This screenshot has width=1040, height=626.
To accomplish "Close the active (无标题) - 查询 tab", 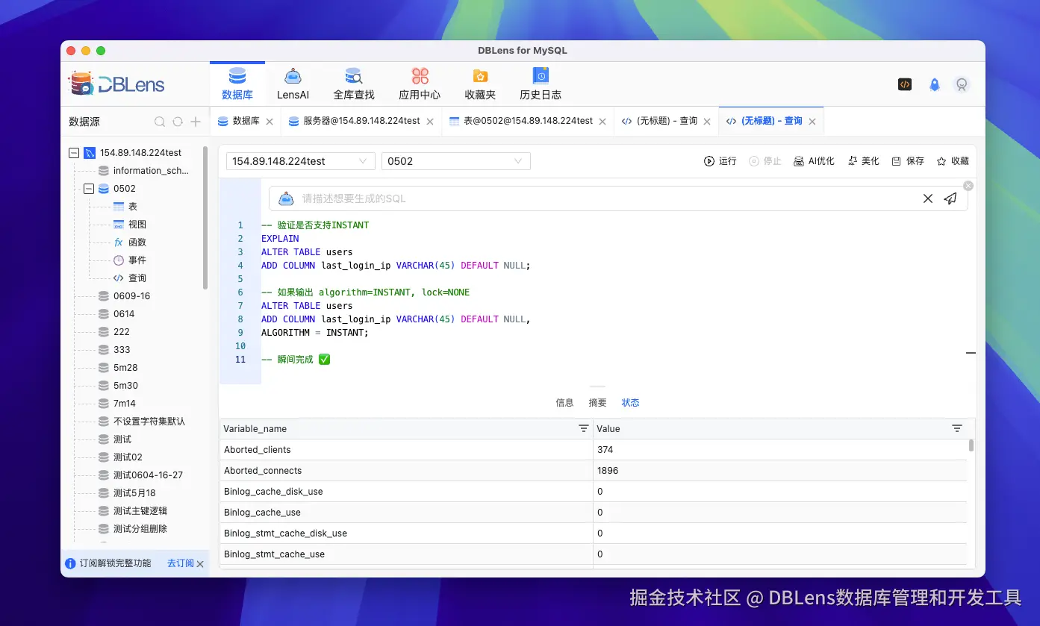I will pyautogui.click(x=812, y=122).
